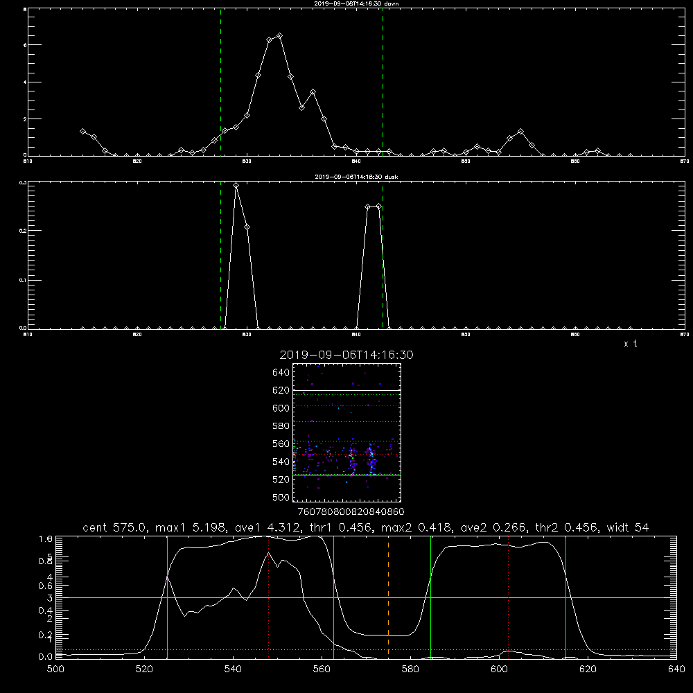This screenshot has height=693, width=693.
Task: Click the 'max1 5.198' value in stats header
Action: [192, 527]
